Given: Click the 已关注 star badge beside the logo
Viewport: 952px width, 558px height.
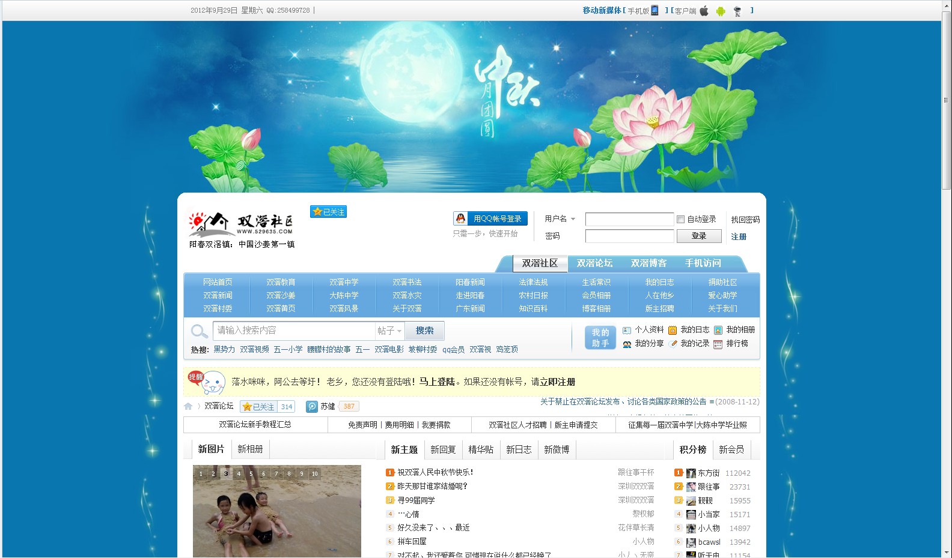Looking at the screenshot, I should click(328, 212).
